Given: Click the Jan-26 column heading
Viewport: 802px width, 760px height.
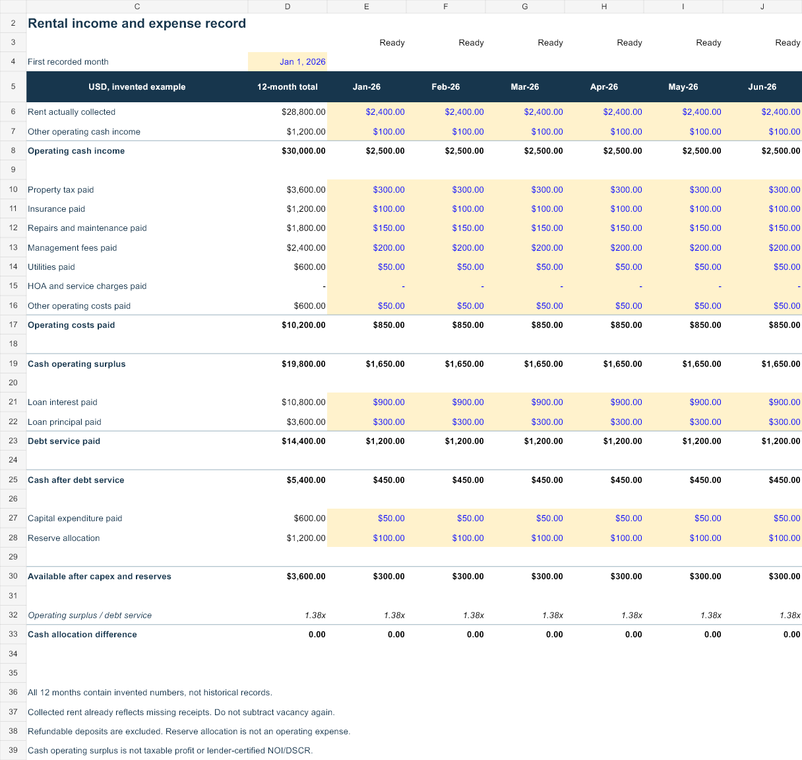Looking at the screenshot, I should [367, 87].
